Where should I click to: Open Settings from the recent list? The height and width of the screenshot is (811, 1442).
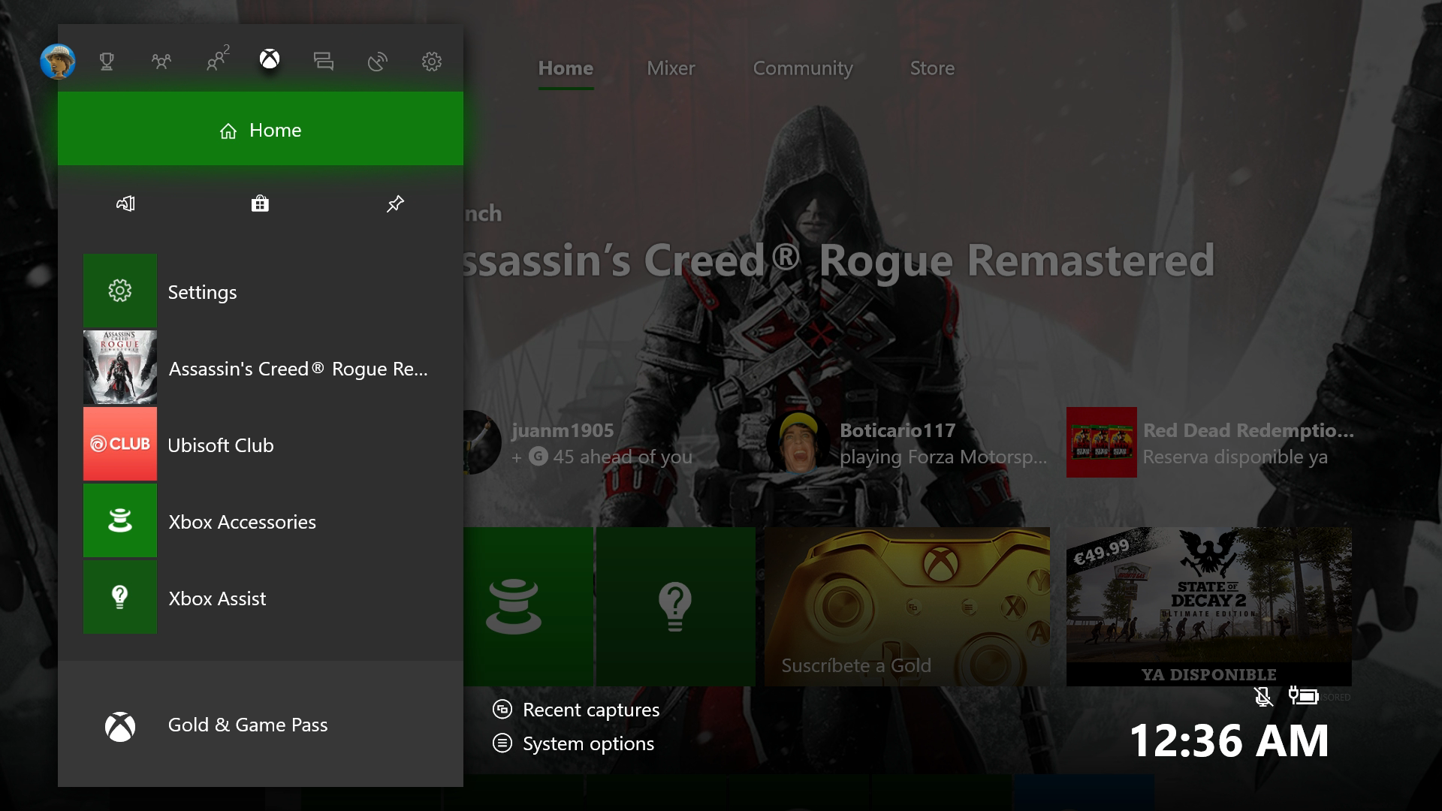point(201,291)
